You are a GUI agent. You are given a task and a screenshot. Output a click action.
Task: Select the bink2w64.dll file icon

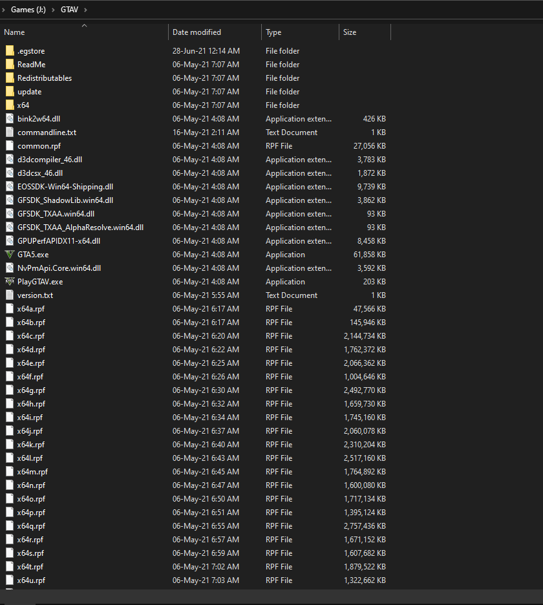pyautogui.click(x=10, y=119)
